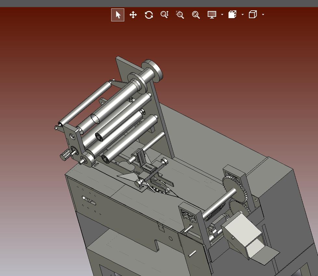This screenshot has height=276, width=318.
Task: Activate the rotate view tool
Action: 149,15
